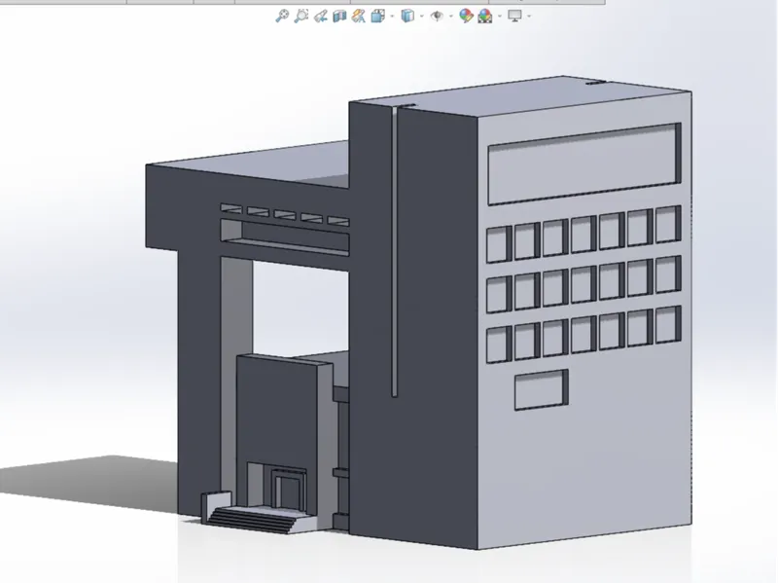The width and height of the screenshot is (778, 583).
Task: Click the Zoom to Fit magnifier icon
Action: 282,16
